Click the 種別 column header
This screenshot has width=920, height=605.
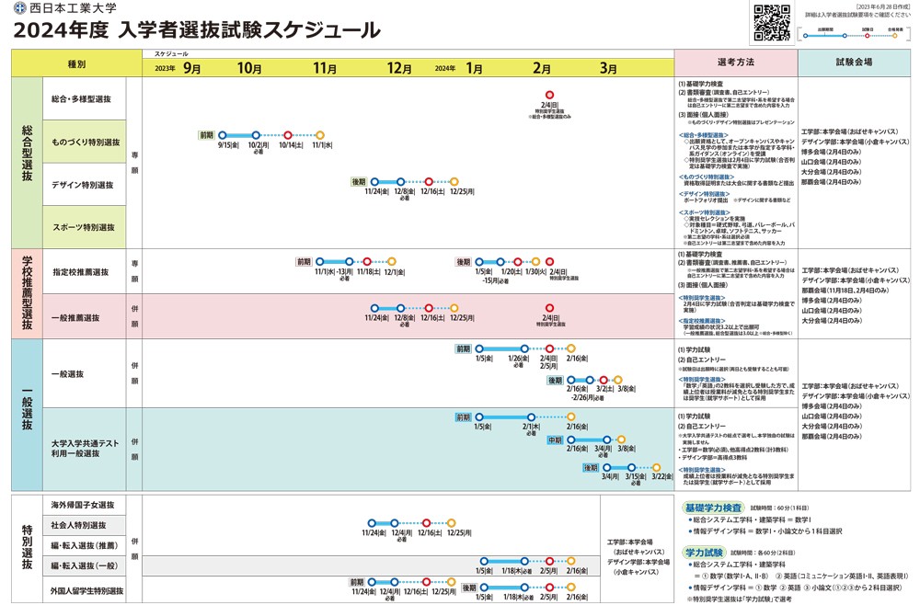click(77, 63)
